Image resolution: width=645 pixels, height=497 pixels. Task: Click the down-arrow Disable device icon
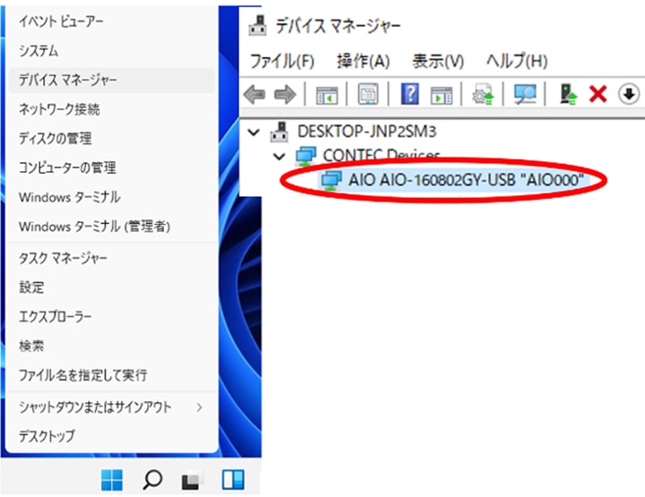coord(629,94)
